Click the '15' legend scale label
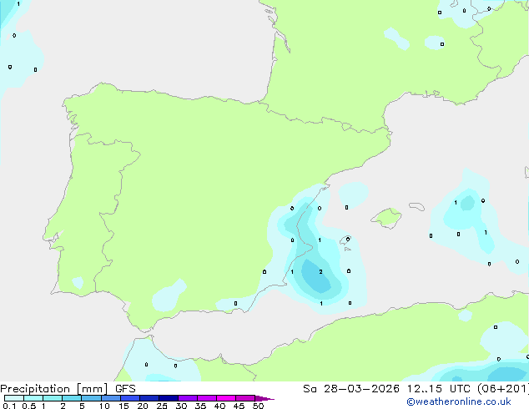 click(x=123, y=406)
